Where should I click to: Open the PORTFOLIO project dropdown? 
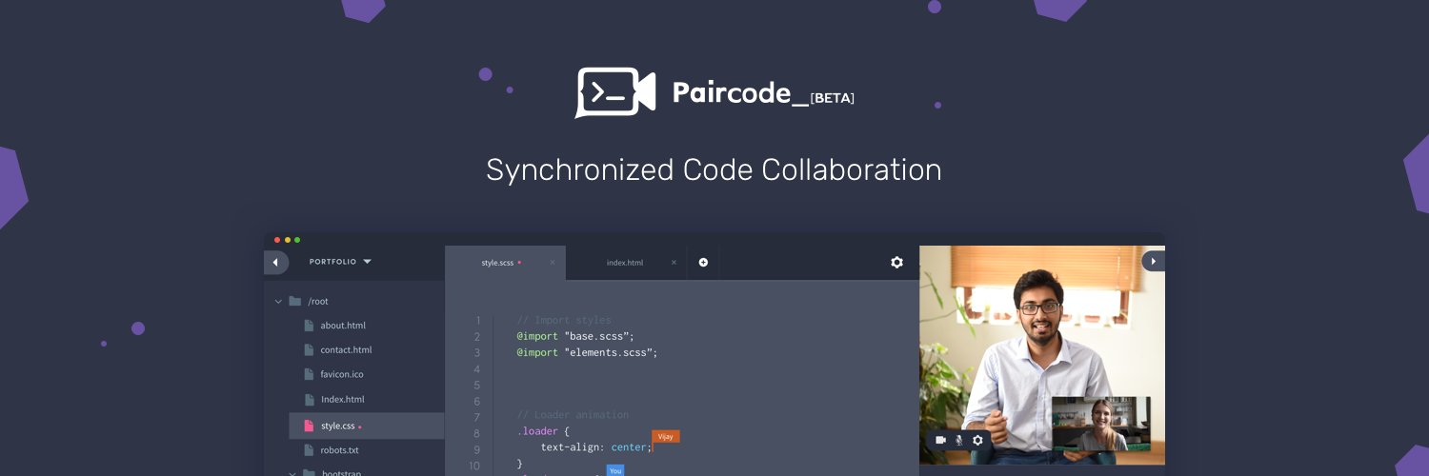pos(340,262)
